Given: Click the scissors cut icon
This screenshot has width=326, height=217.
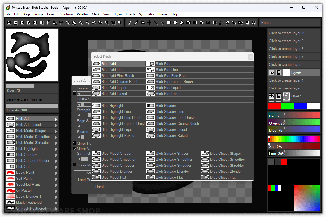Looking at the screenshot, I should tap(61, 23).
